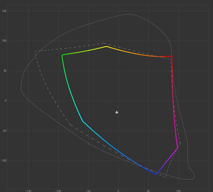The height and width of the screenshot is (192, 213).
Task: Click the blue bottom vertex of the gamut
Action: (x=156, y=174)
